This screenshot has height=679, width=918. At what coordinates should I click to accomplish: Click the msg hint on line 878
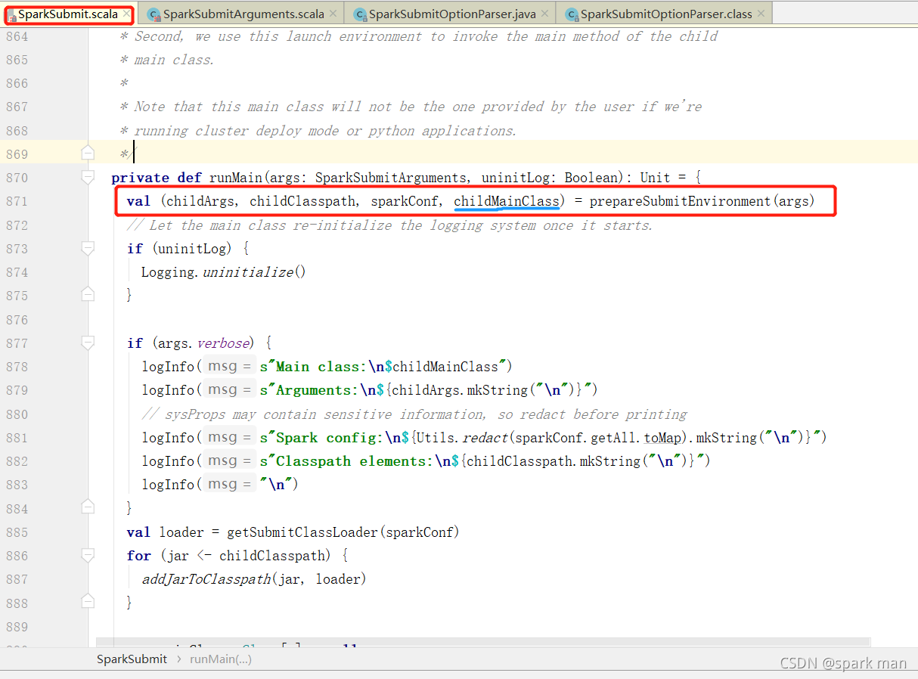pyautogui.click(x=229, y=366)
